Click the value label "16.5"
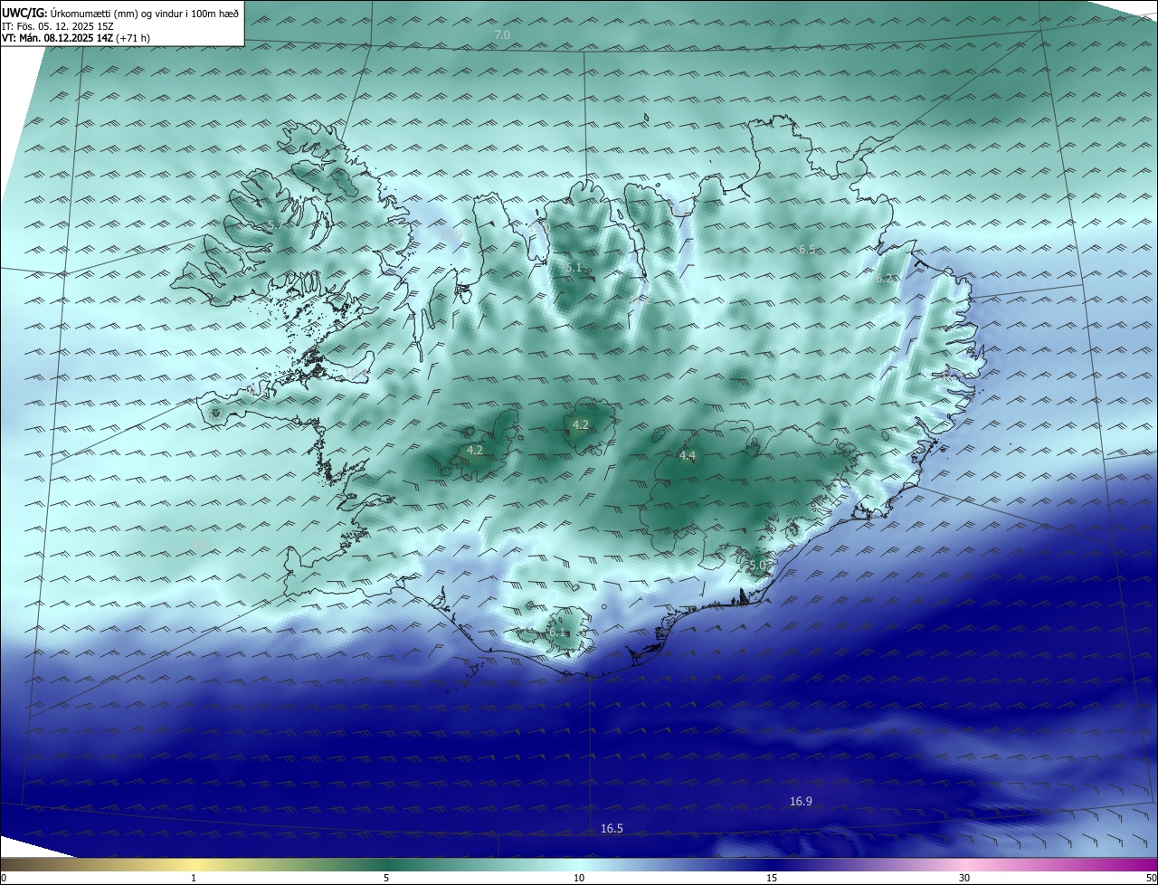The width and height of the screenshot is (1158, 885). click(612, 828)
